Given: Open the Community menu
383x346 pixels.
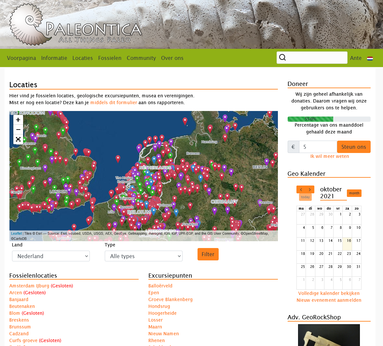Looking at the screenshot, I should (141, 58).
